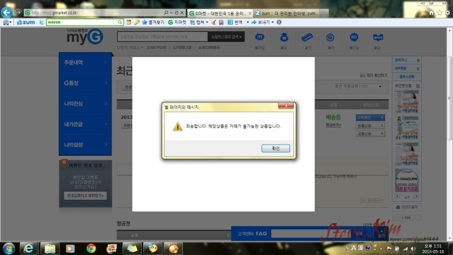Click the key icon in zum toolbar
This screenshot has height=255, width=453.
(137, 22)
